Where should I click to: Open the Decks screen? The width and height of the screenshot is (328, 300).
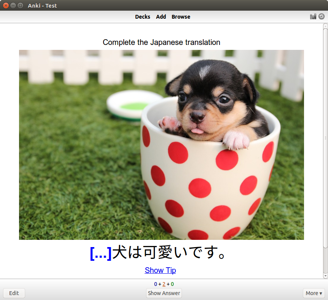coord(142,17)
